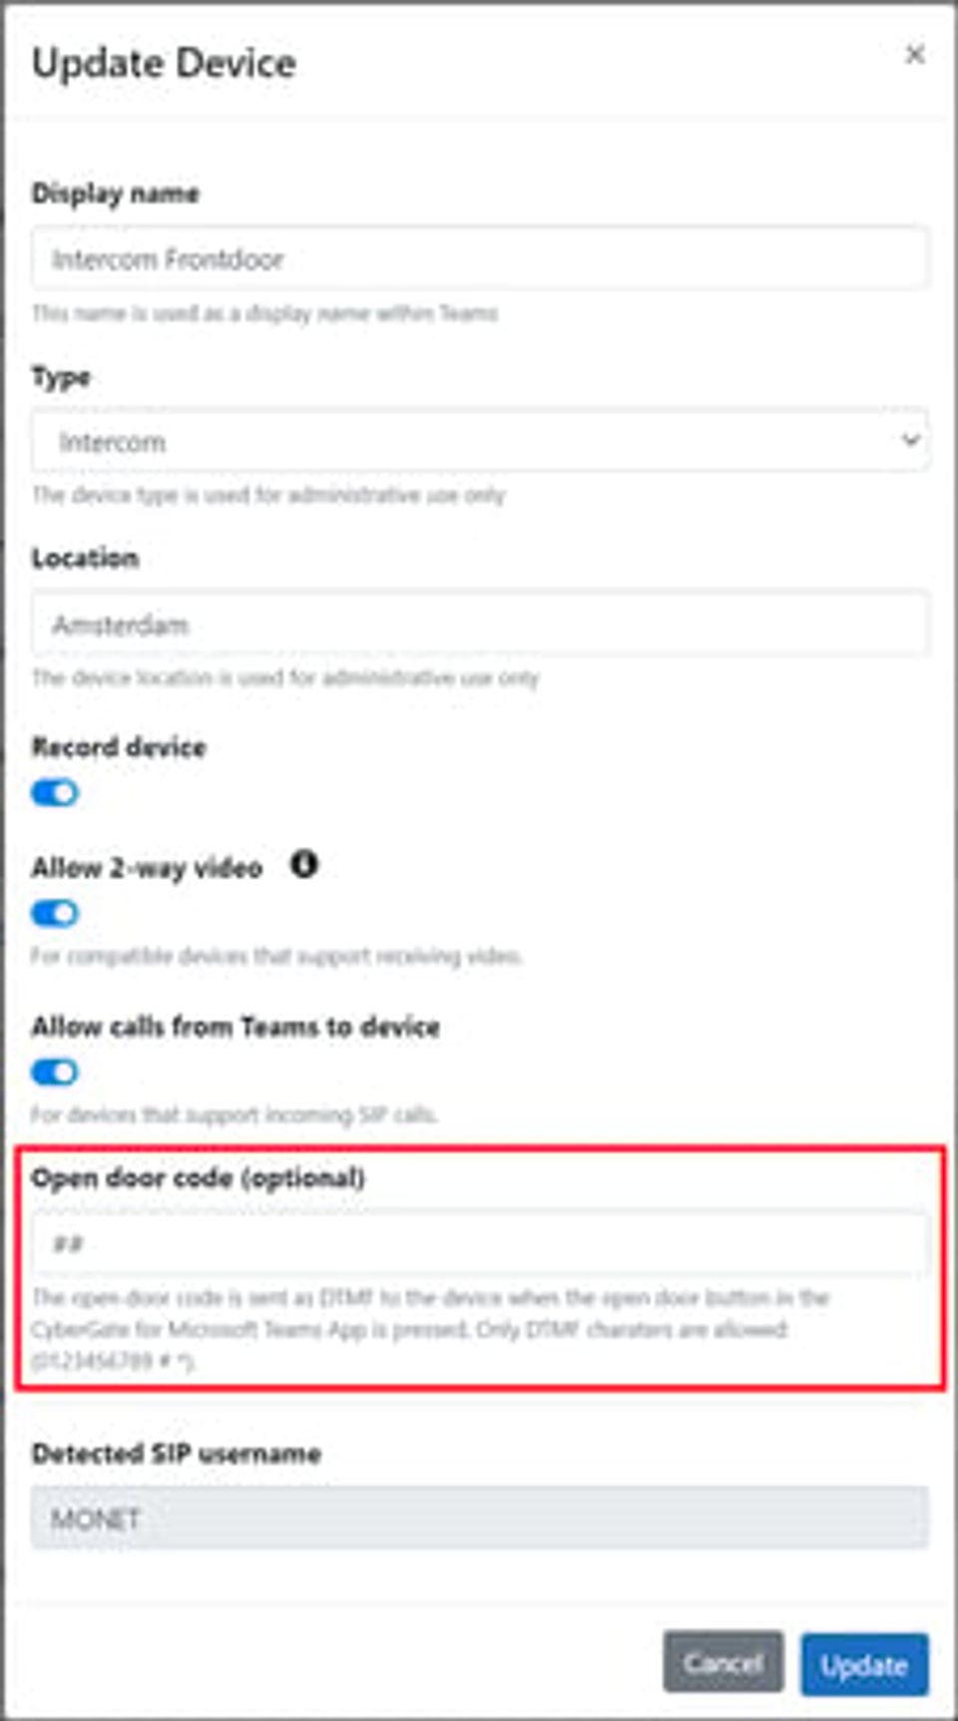Click the Allow 2-way video label

[147, 868]
